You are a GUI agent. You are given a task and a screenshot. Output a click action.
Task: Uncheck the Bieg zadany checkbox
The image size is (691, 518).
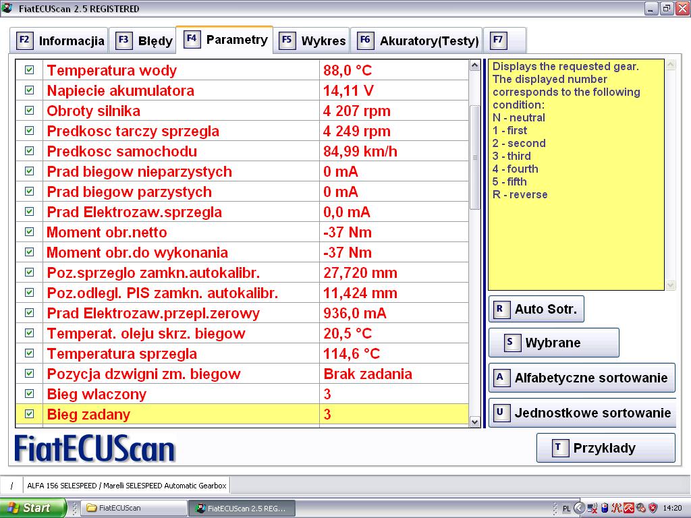(x=30, y=414)
